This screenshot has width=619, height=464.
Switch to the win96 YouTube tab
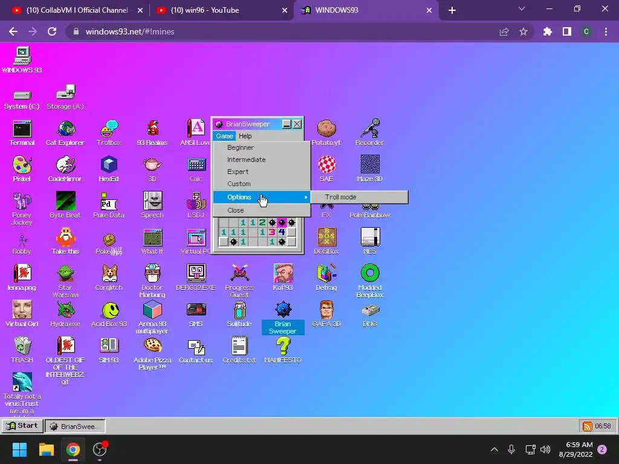tap(221, 10)
